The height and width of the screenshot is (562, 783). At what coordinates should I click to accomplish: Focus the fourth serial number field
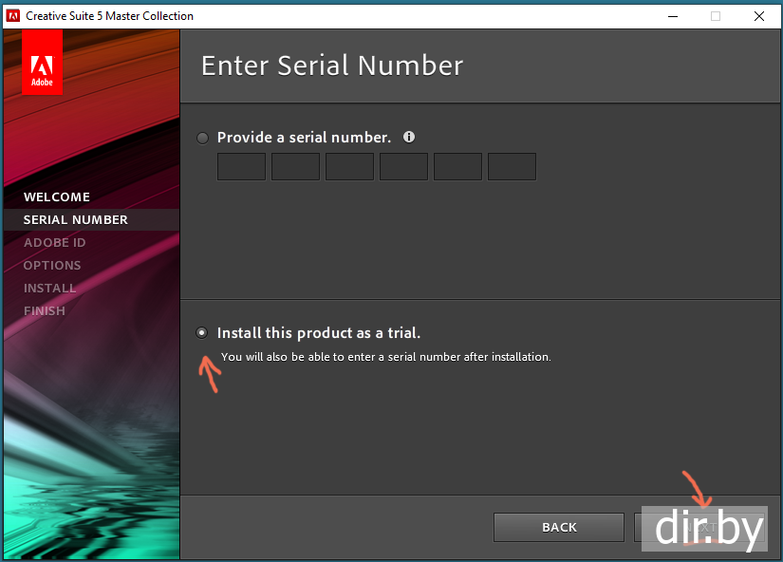point(403,166)
